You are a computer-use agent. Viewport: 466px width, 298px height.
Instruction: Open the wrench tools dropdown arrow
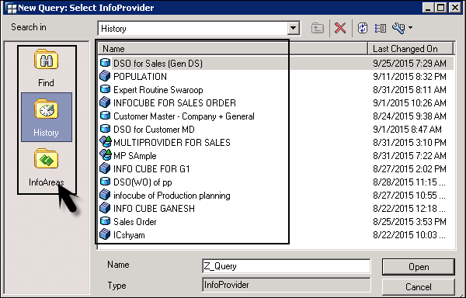410,28
